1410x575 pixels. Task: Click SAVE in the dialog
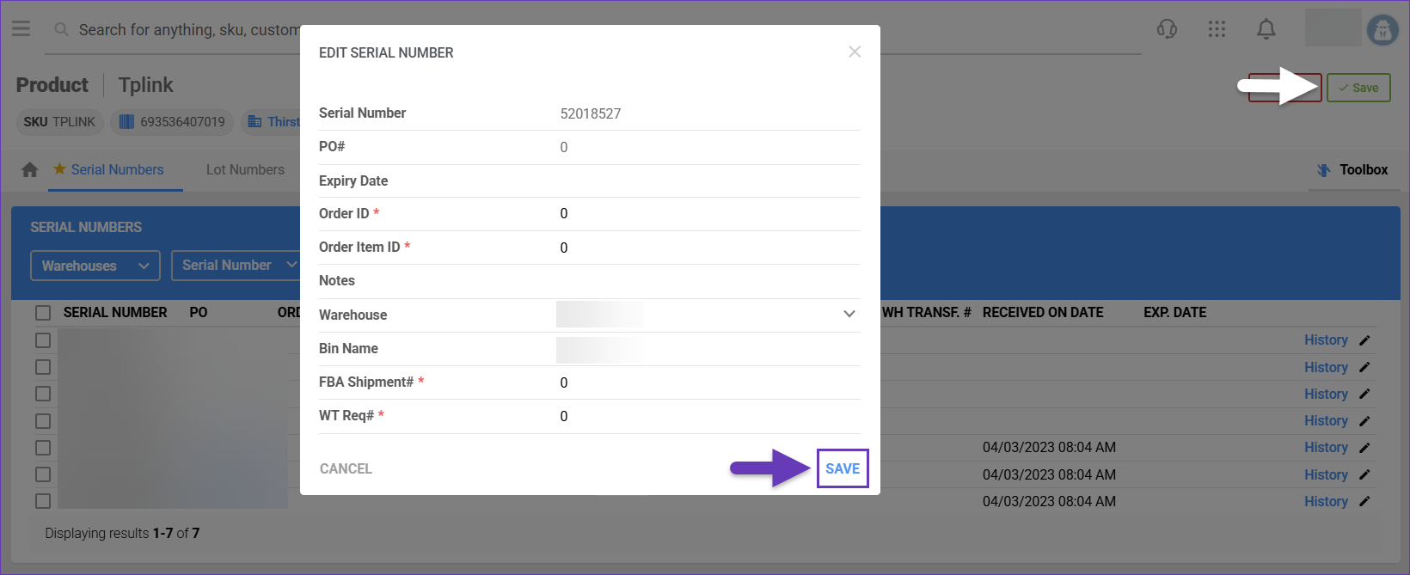pos(843,468)
